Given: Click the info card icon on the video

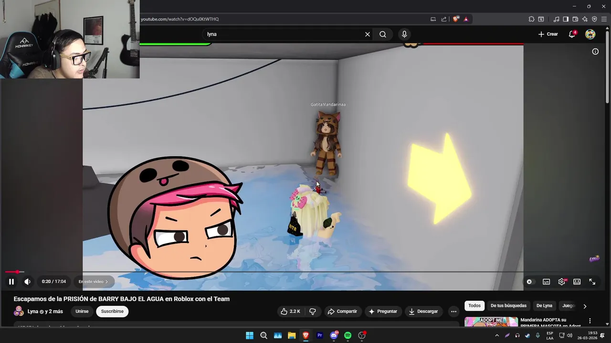Looking at the screenshot, I should (x=595, y=51).
